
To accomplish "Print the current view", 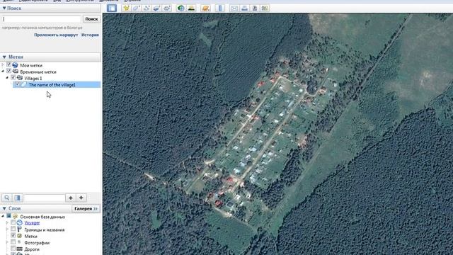I will pos(244,8).
